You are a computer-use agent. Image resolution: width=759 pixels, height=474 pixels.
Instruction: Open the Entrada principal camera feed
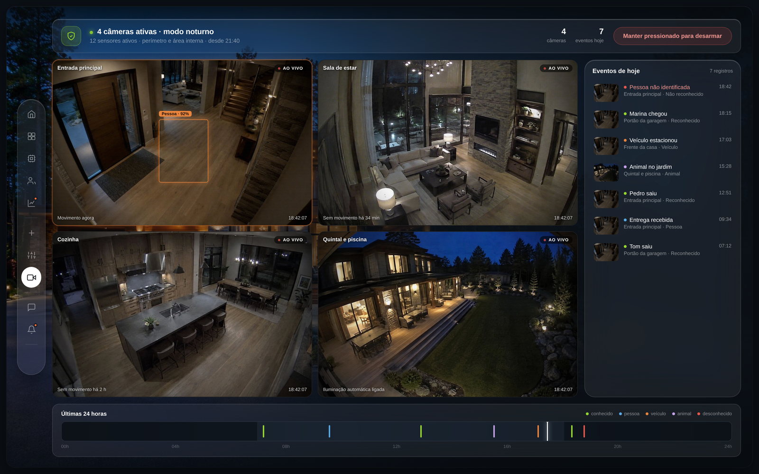pyautogui.click(x=182, y=142)
